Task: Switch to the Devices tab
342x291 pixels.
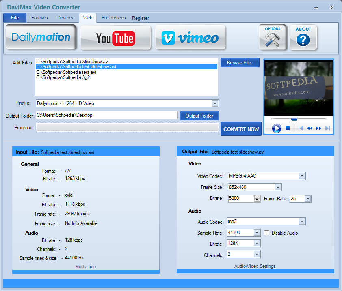Action: pyautogui.click(x=65, y=18)
